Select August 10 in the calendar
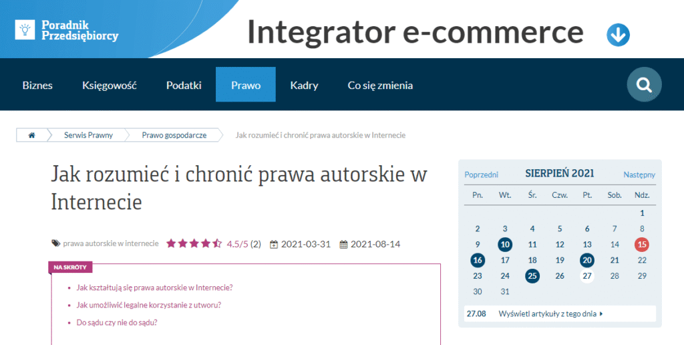The image size is (684, 345). pos(505,245)
